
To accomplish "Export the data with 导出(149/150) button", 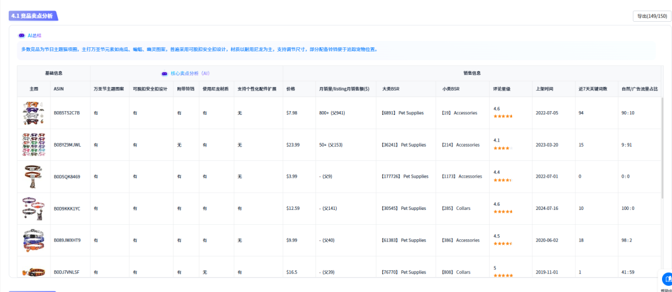I will click(x=650, y=16).
